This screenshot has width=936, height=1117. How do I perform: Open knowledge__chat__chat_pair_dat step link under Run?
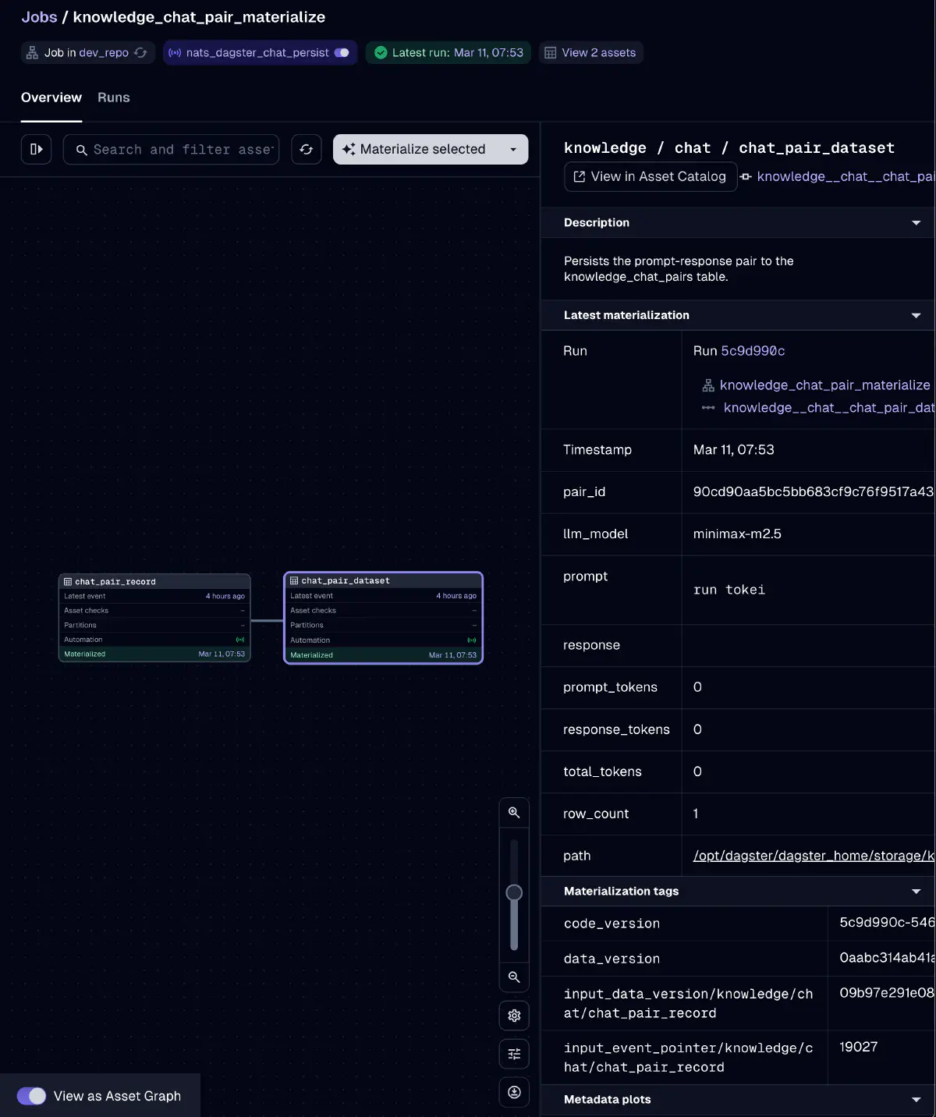pyautogui.click(x=828, y=408)
